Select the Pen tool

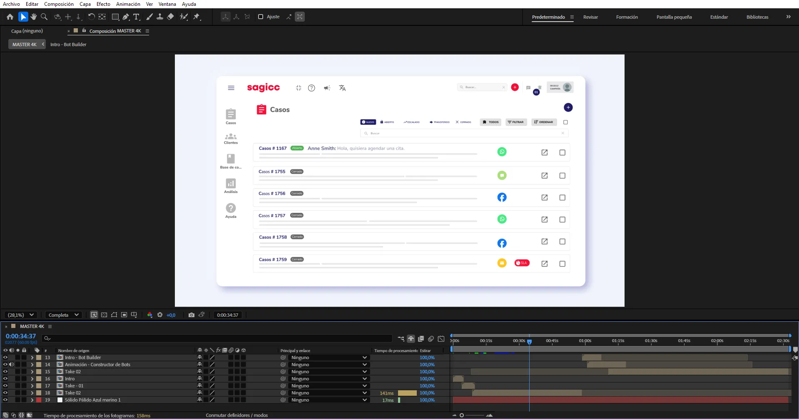point(126,17)
